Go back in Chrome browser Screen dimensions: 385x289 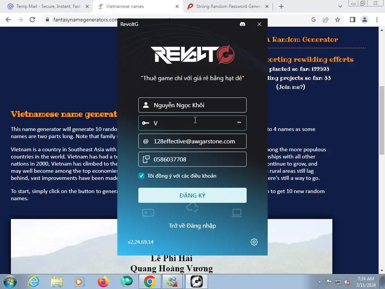pos(8,20)
